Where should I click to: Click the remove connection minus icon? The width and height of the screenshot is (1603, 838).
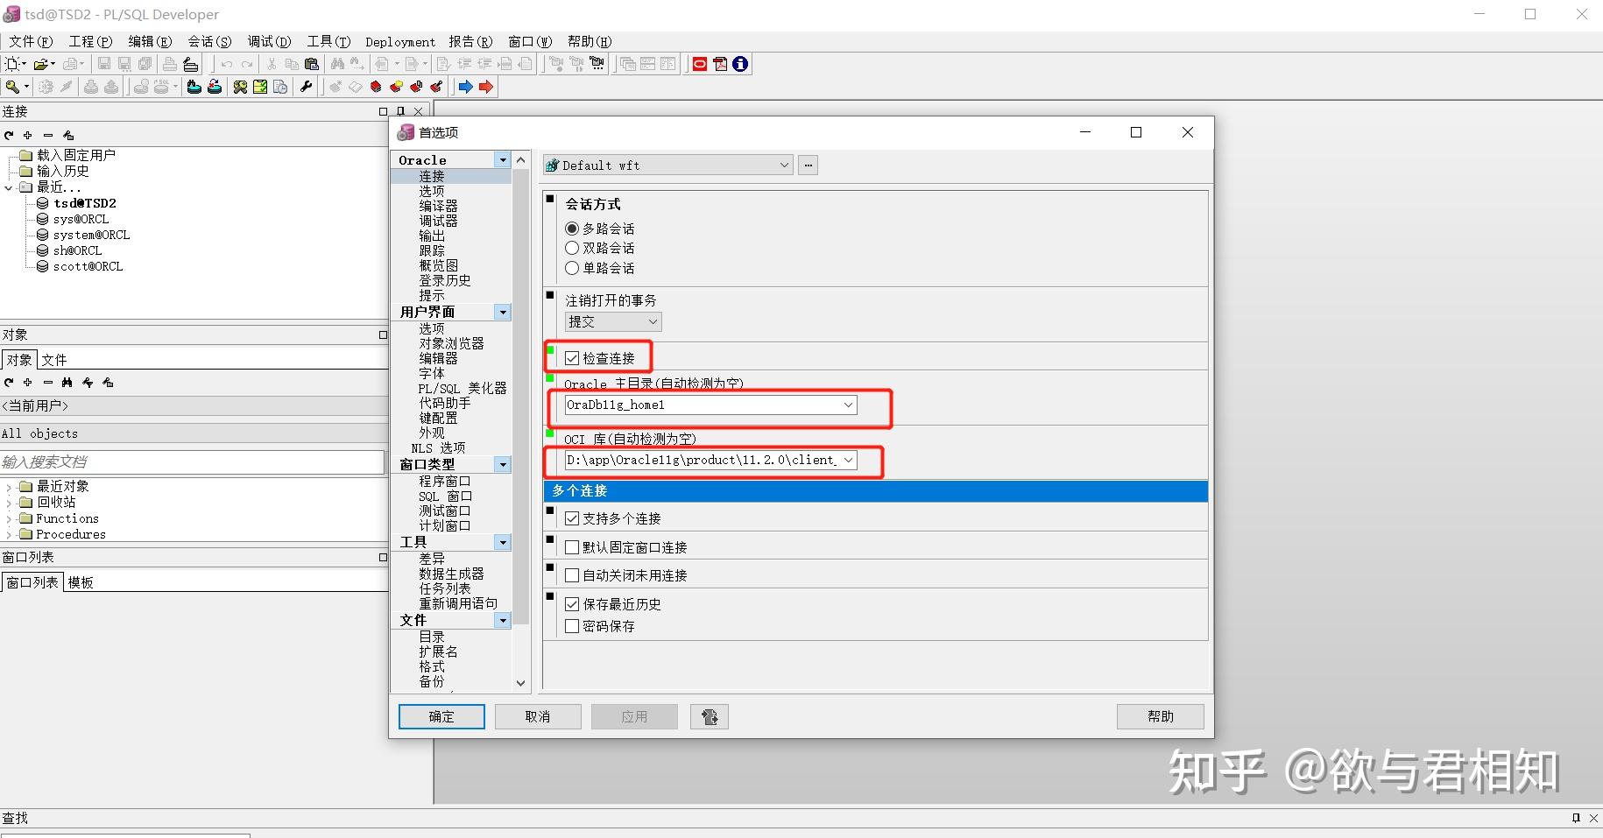tap(48, 135)
